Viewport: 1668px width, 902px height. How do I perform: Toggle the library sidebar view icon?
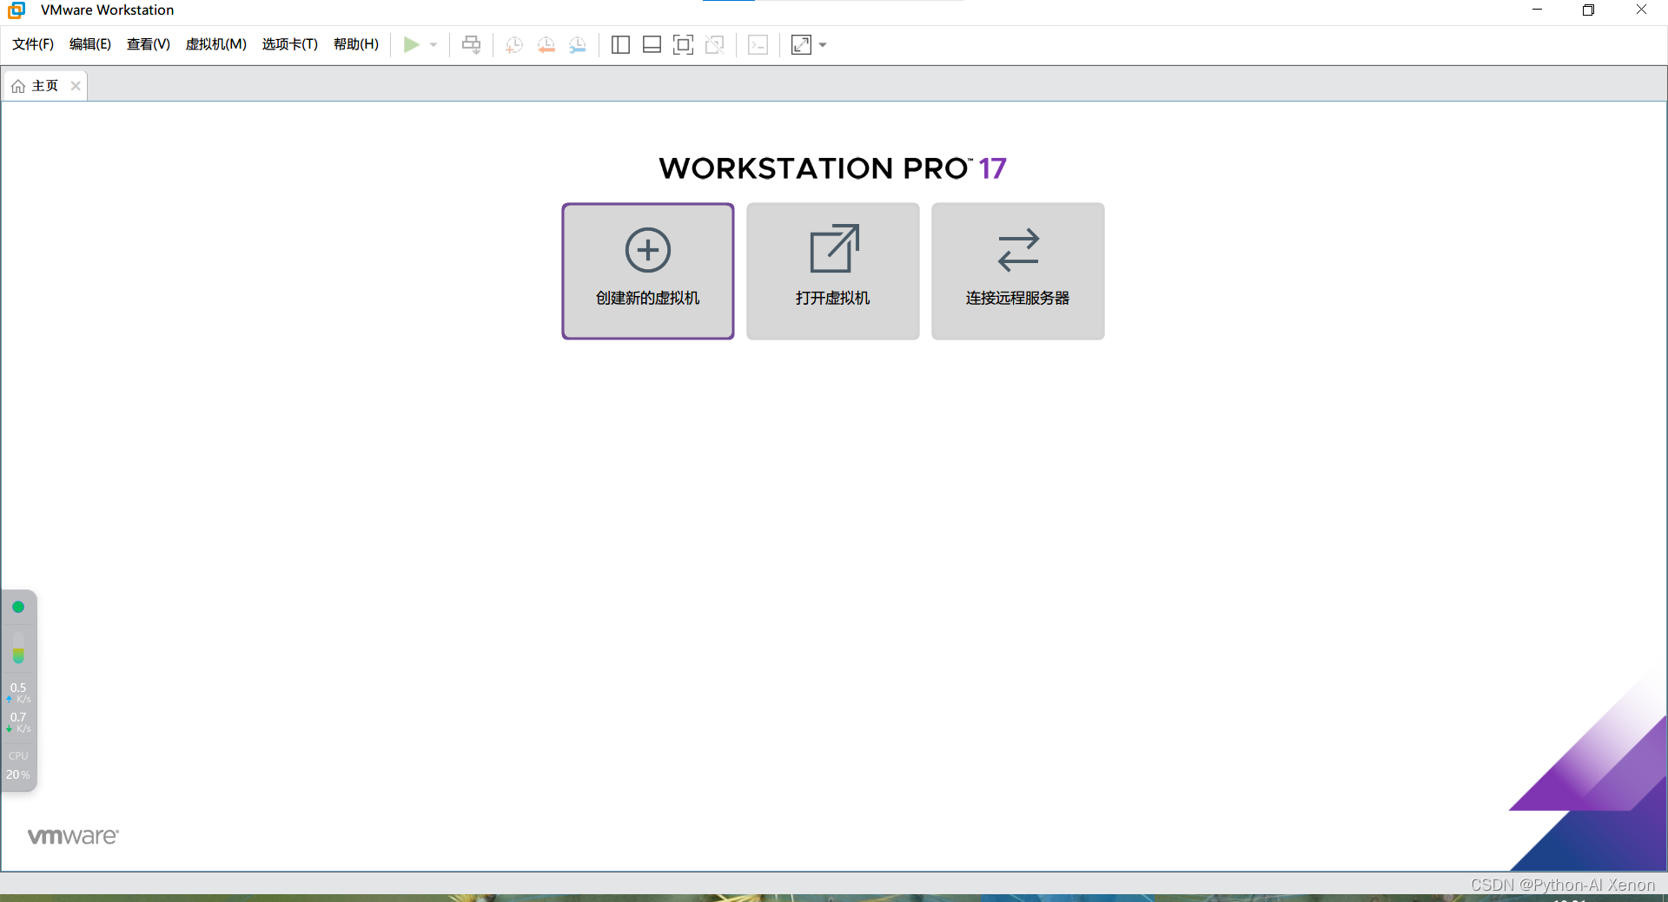coord(620,45)
